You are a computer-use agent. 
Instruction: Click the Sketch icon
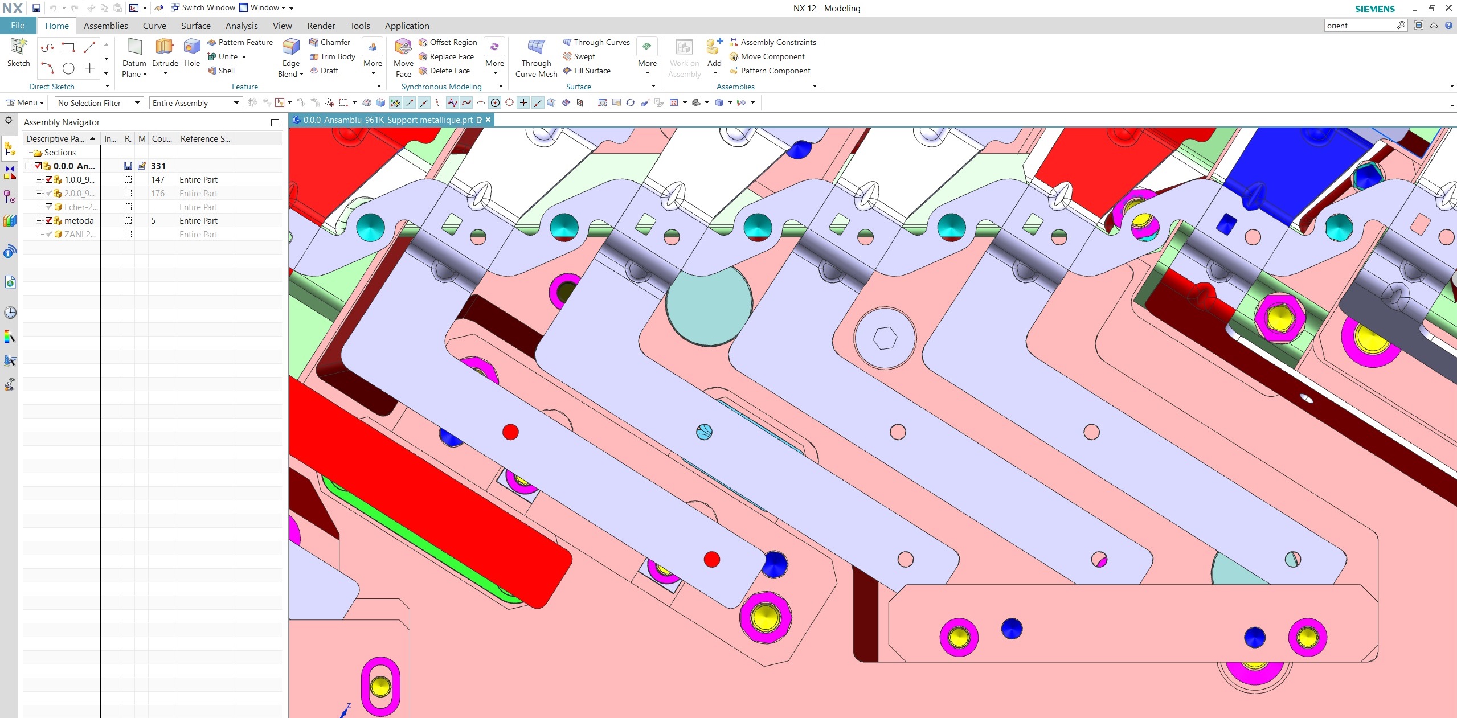tap(18, 47)
